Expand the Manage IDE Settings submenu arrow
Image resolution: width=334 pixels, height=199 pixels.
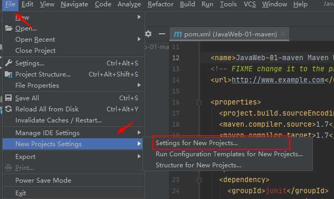[139, 132]
